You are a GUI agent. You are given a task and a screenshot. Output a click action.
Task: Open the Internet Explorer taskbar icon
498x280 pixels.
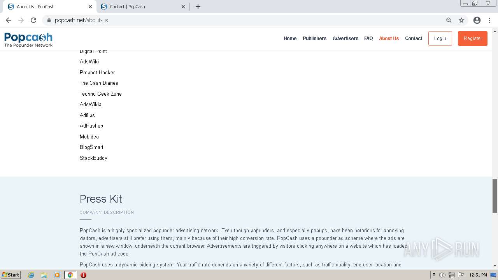click(31, 275)
